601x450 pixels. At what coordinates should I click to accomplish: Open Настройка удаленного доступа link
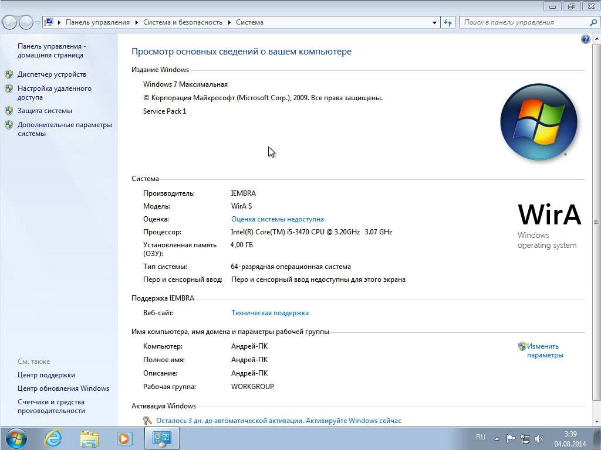tap(55, 93)
